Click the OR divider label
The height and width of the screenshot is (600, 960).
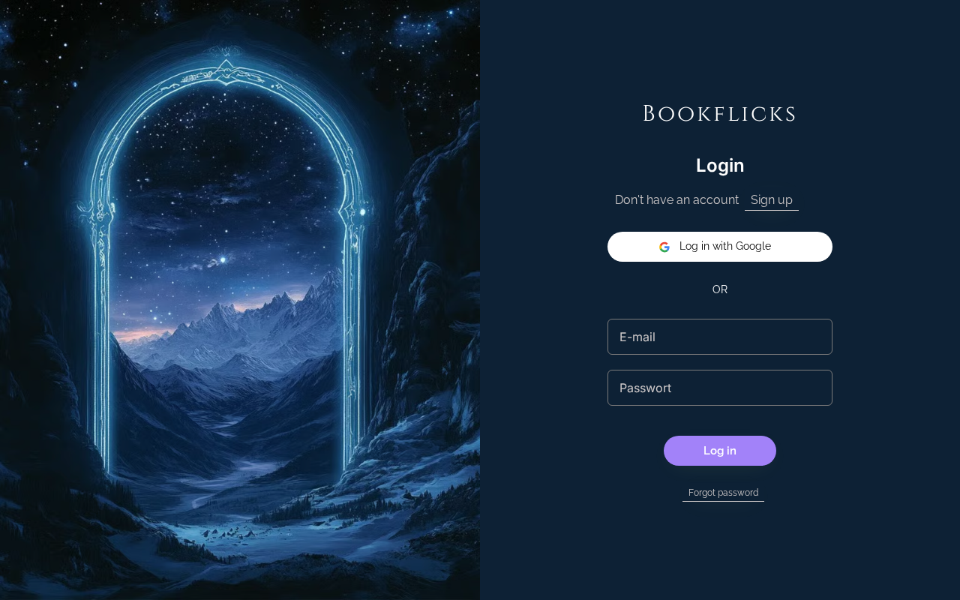pyautogui.click(x=720, y=289)
